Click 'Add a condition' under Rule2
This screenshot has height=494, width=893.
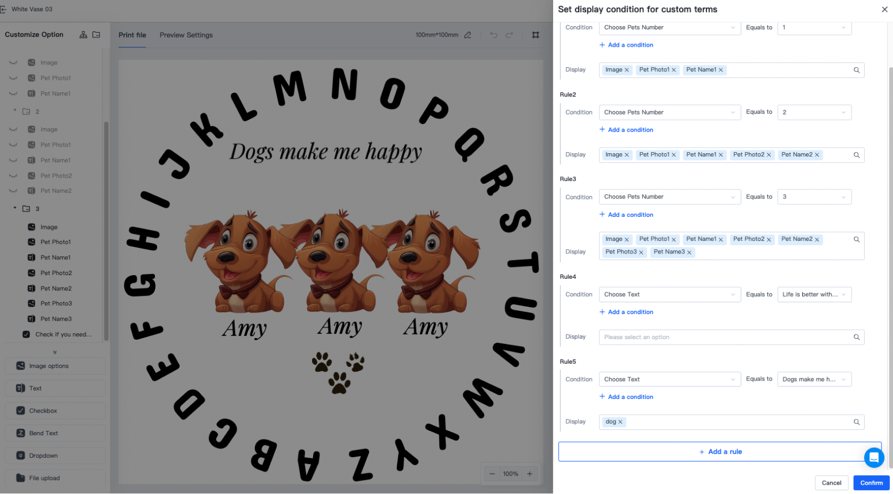(626, 130)
